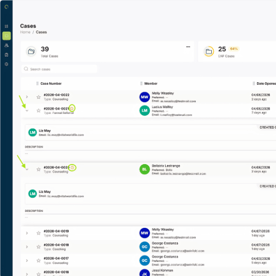This screenshot has width=276, height=276.
Task: Expand case #2026-04-0022 row
Action: coord(27,97)
